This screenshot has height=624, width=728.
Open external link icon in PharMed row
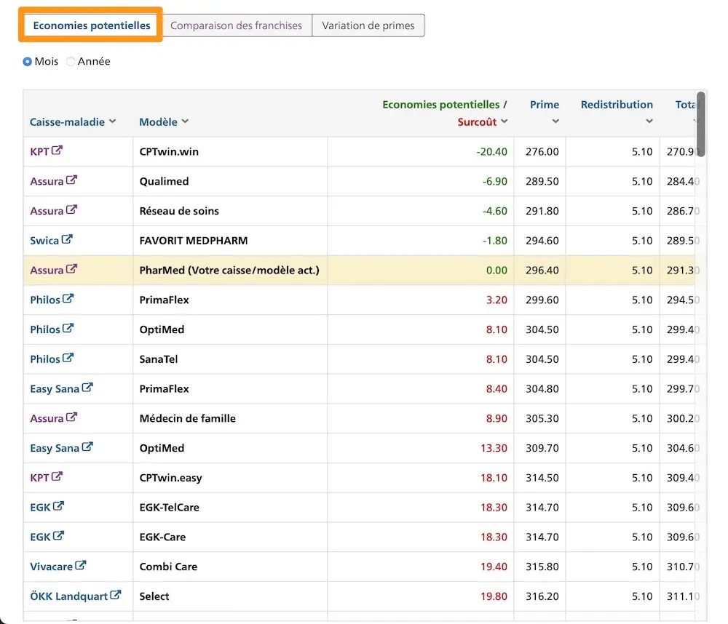pyautogui.click(x=71, y=269)
